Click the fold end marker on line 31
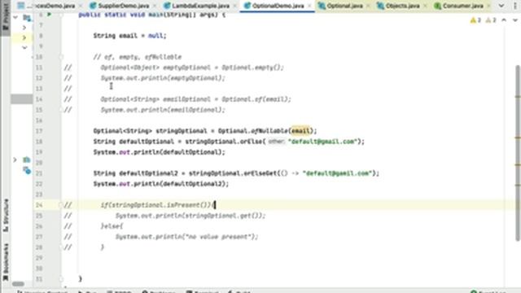 pos(61,279)
